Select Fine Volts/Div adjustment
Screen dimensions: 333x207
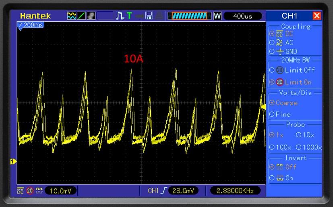[x=280, y=114]
